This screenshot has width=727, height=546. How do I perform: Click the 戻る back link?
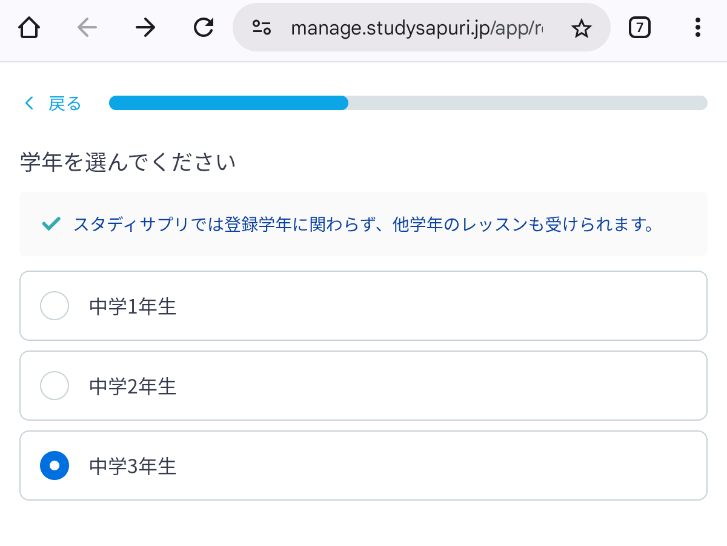point(65,104)
